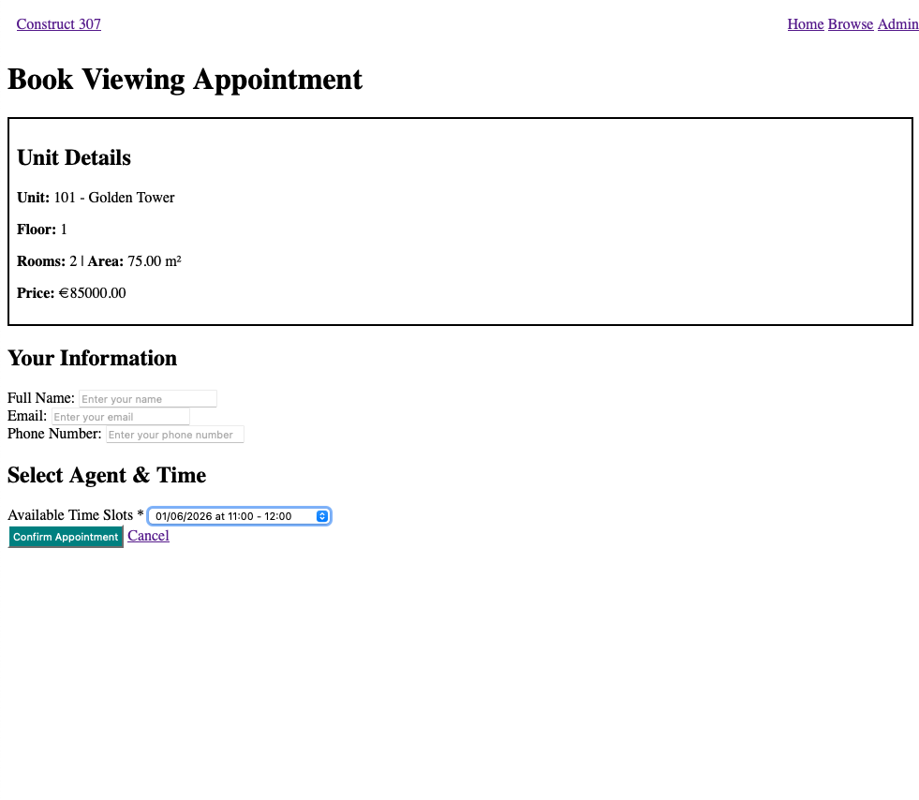Select the Phone Number input field

pos(174,435)
